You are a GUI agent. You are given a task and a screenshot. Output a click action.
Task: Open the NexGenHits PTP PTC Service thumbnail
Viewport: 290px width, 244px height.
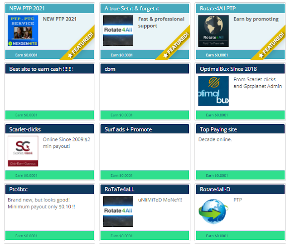[x=23, y=31]
